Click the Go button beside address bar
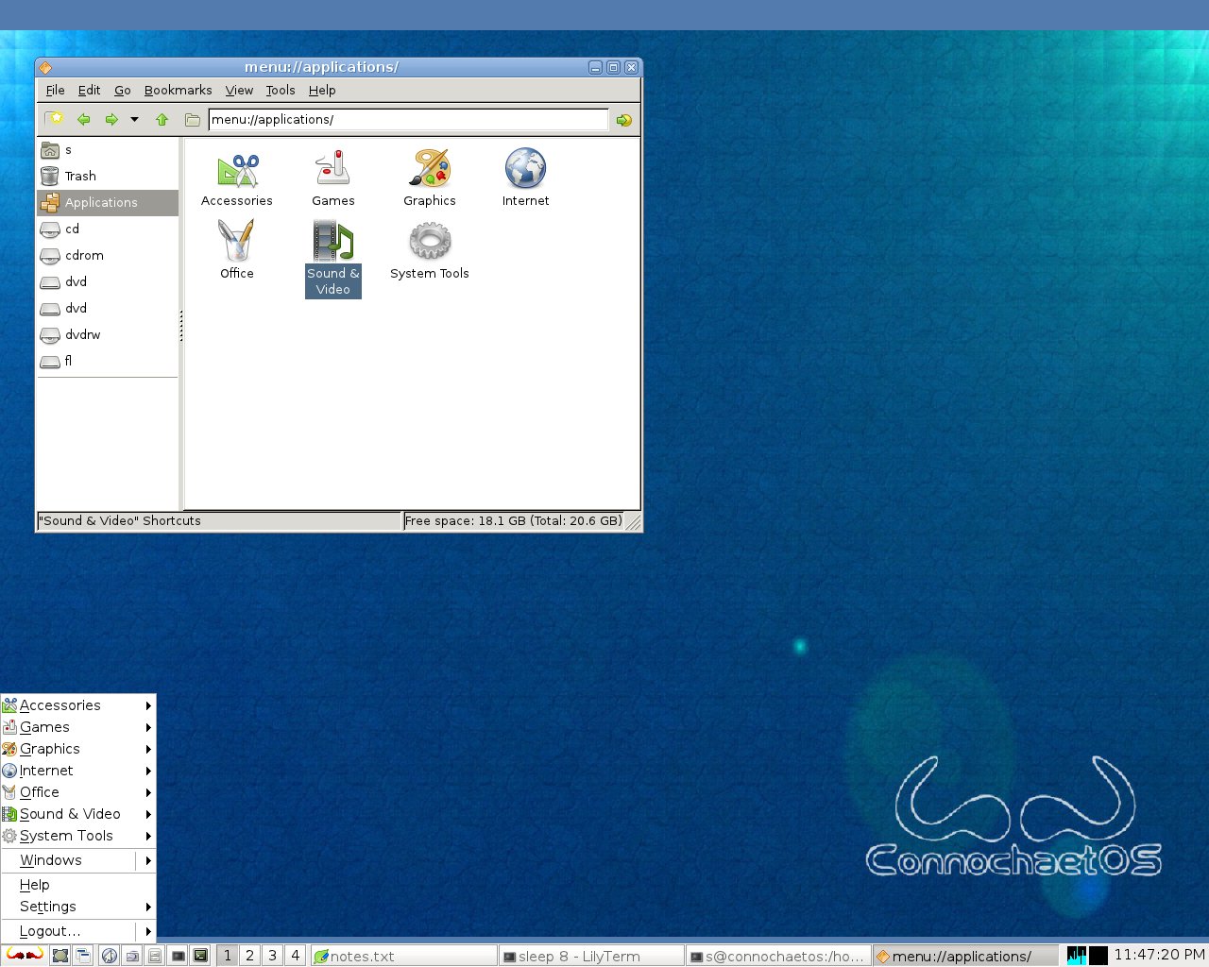The width and height of the screenshot is (1209, 967). pyautogui.click(x=623, y=120)
